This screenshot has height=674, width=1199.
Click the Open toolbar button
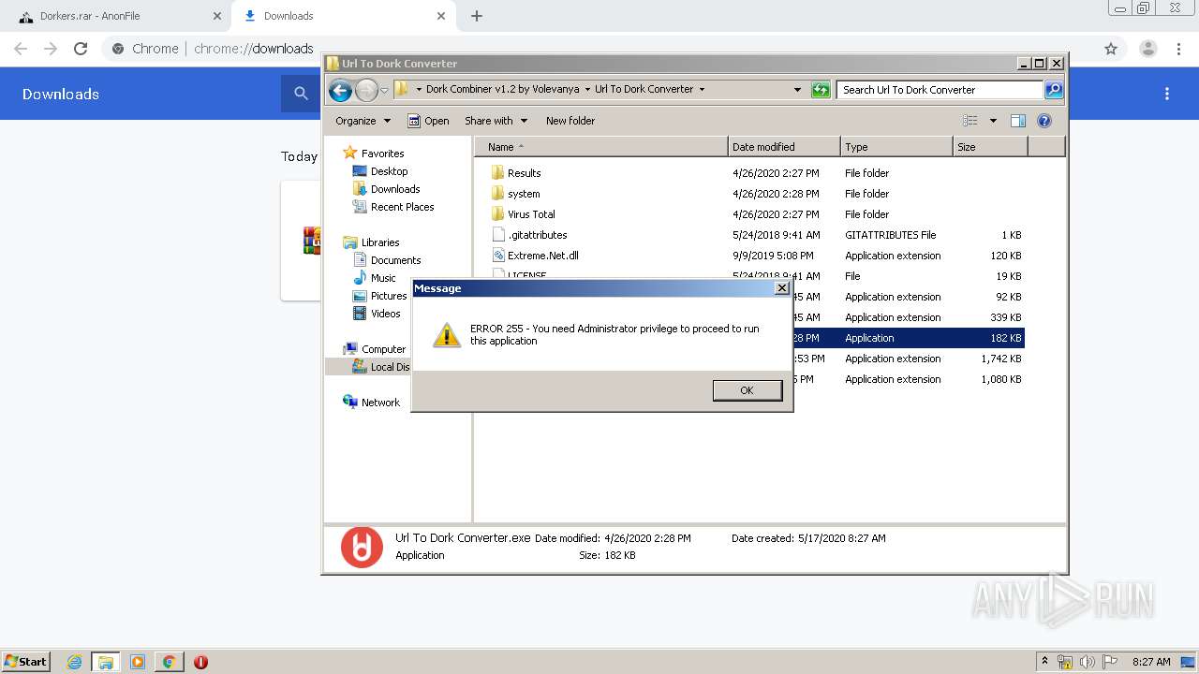pyautogui.click(x=428, y=121)
